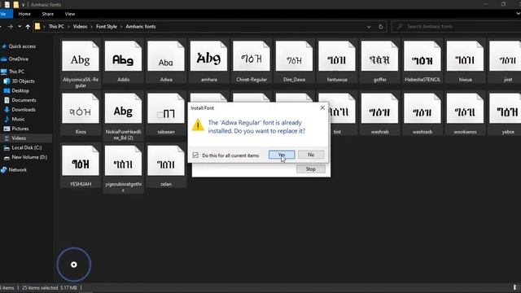This screenshot has height=293, width=521.
Task: Select the Addis font file icon
Action: [x=123, y=56]
